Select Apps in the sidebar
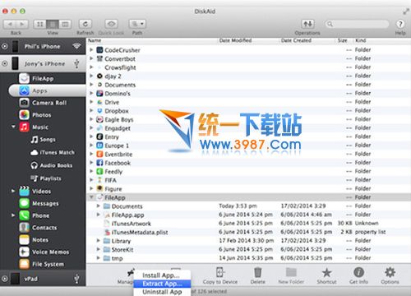 47,90
